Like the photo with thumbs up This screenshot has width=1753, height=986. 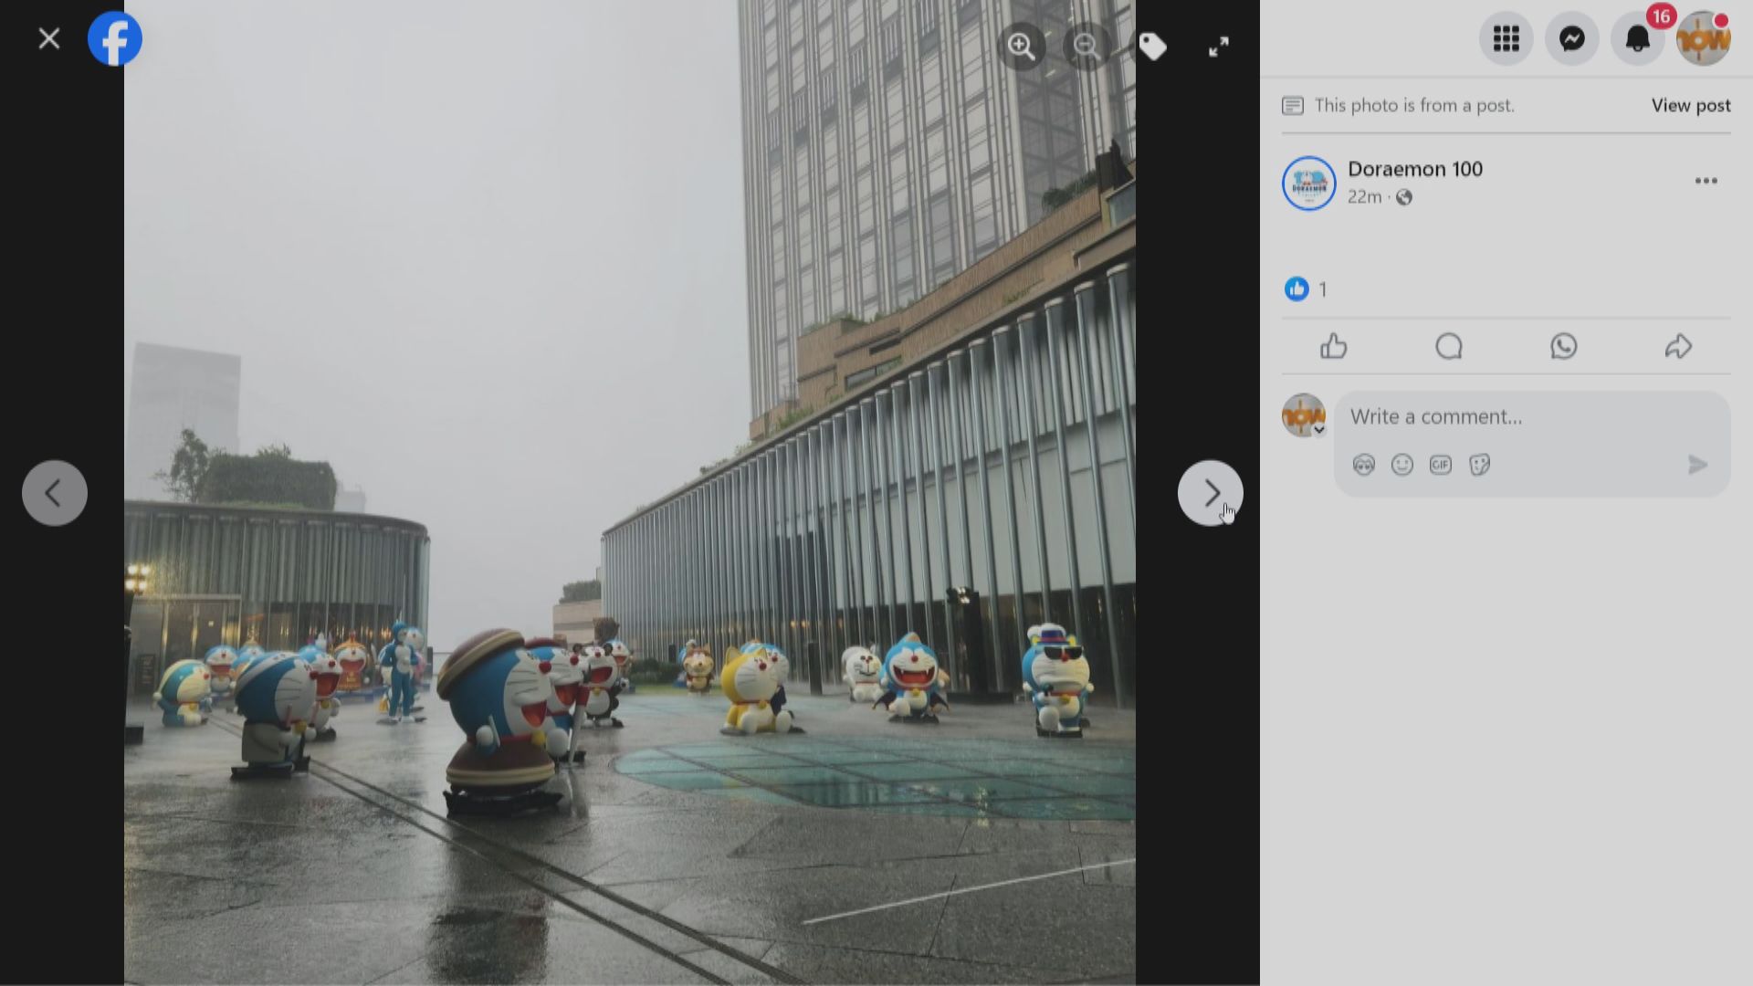pos(1334,346)
